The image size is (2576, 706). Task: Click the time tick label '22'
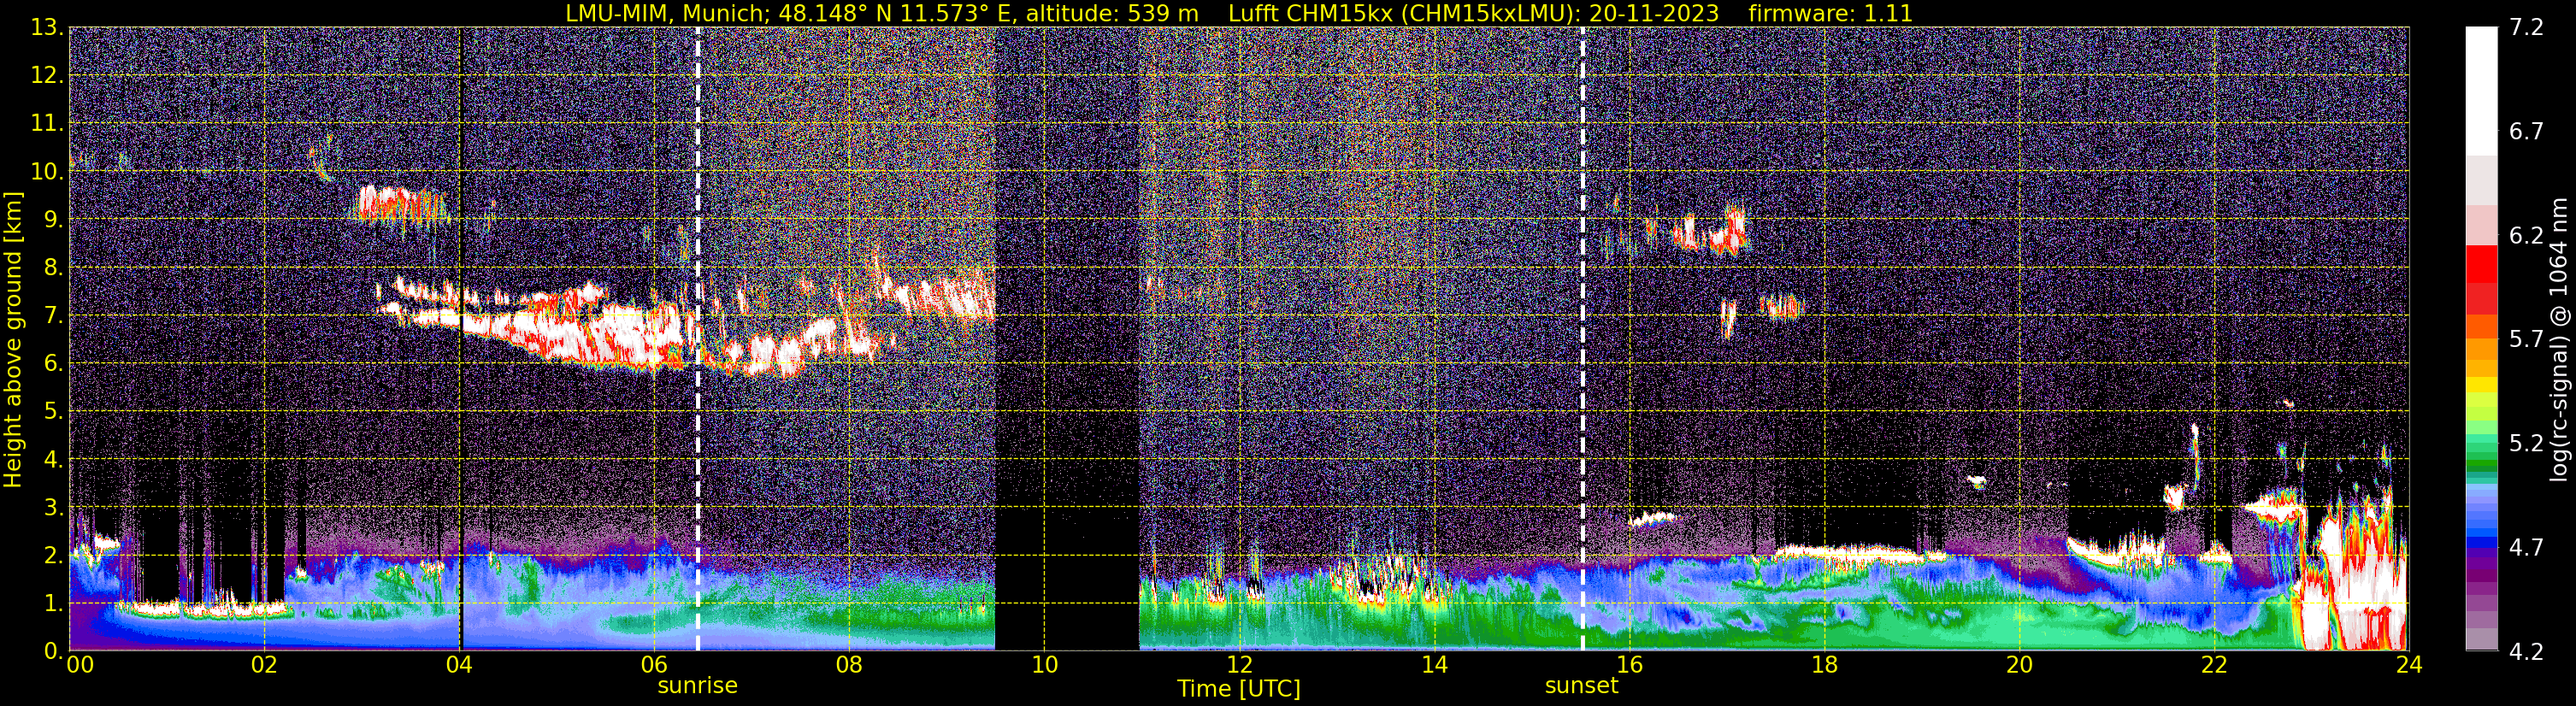point(2214,665)
